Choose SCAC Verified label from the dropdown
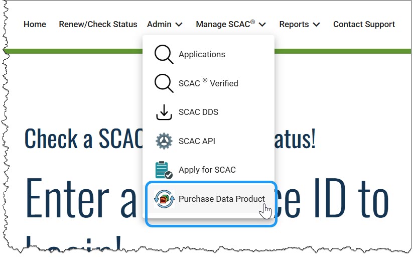The width and height of the screenshot is (413, 257). (208, 84)
